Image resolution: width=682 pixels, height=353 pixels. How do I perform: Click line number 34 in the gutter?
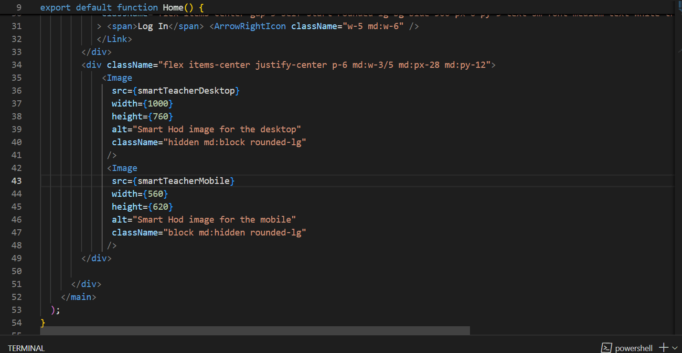[16, 65]
